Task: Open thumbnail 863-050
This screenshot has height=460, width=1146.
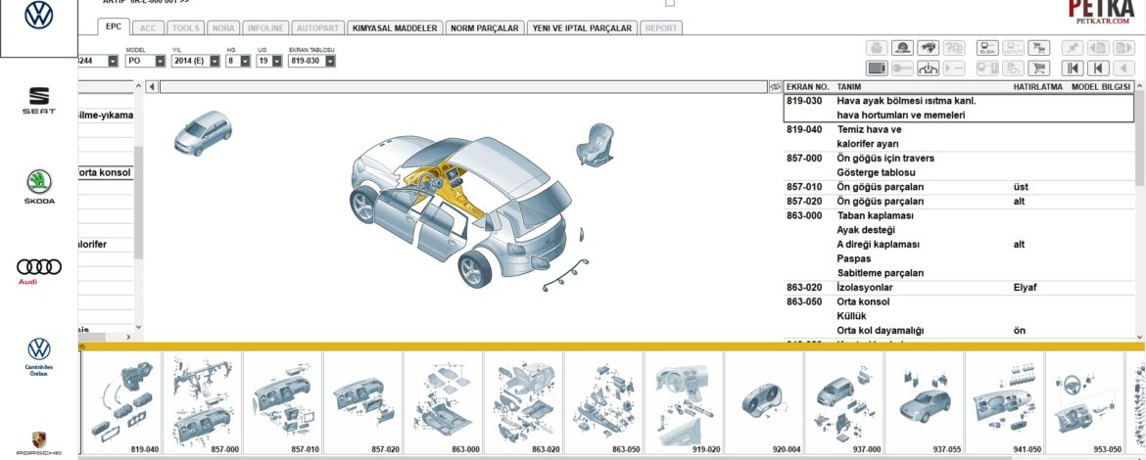Action: [603, 403]
